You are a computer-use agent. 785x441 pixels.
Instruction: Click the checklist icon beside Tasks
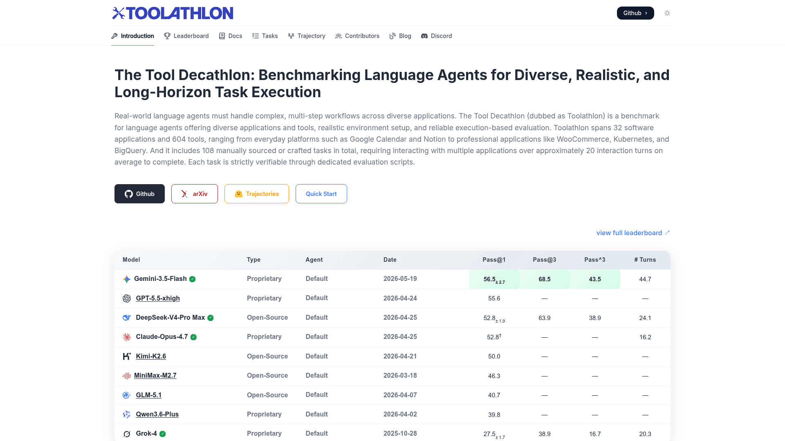coord(256,36)
